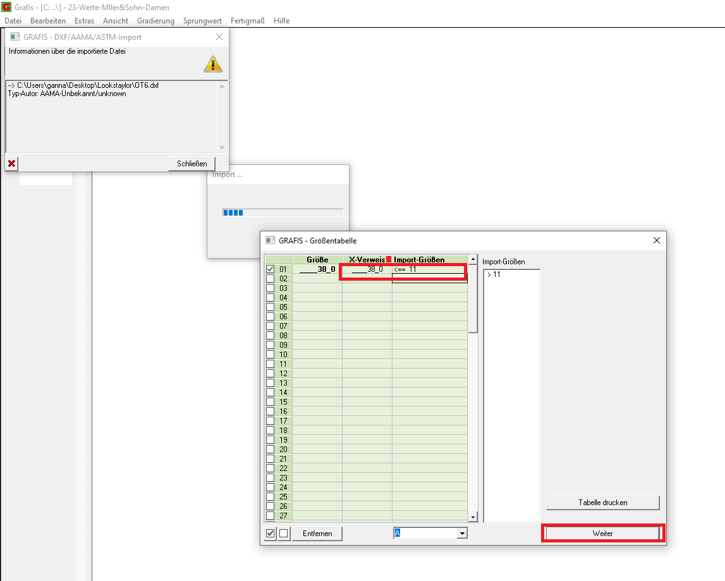The width and height of the screenshot is (725, 581).
Task: Click the red X cancel icon
Action: point(11,163)
